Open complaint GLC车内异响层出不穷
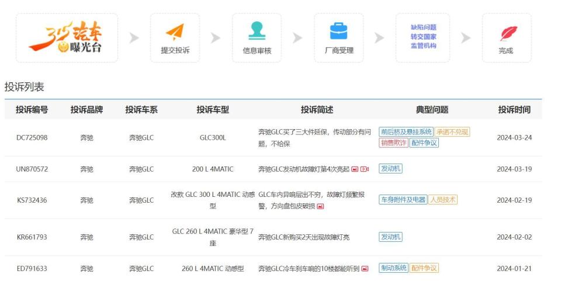This screenshot has width=561, height=281. (311, 200)
